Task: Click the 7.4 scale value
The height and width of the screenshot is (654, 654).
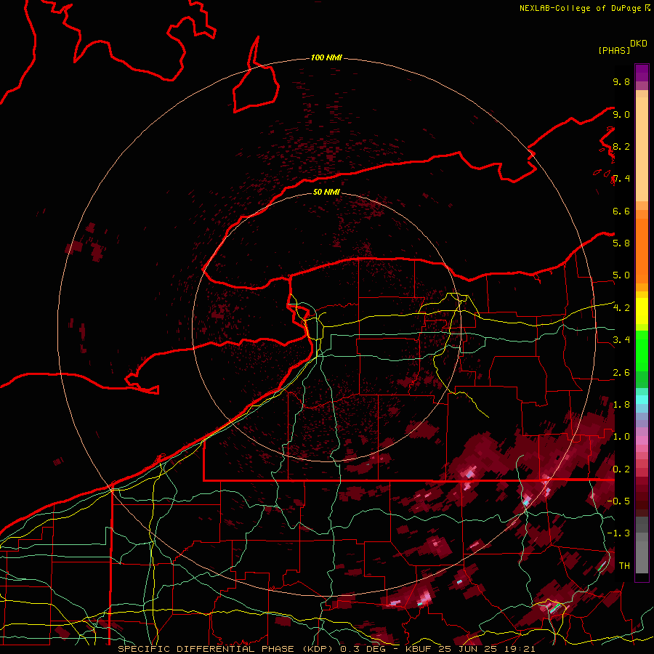Action: [621, 179]
